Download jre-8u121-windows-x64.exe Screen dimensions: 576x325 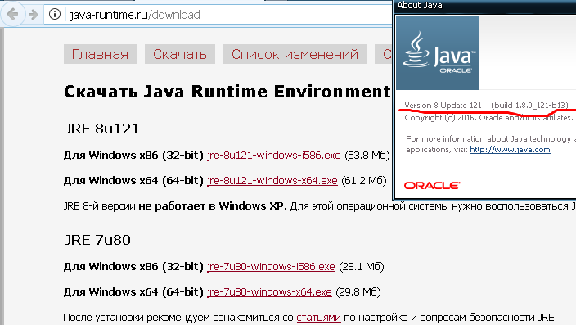pos(272,181)
